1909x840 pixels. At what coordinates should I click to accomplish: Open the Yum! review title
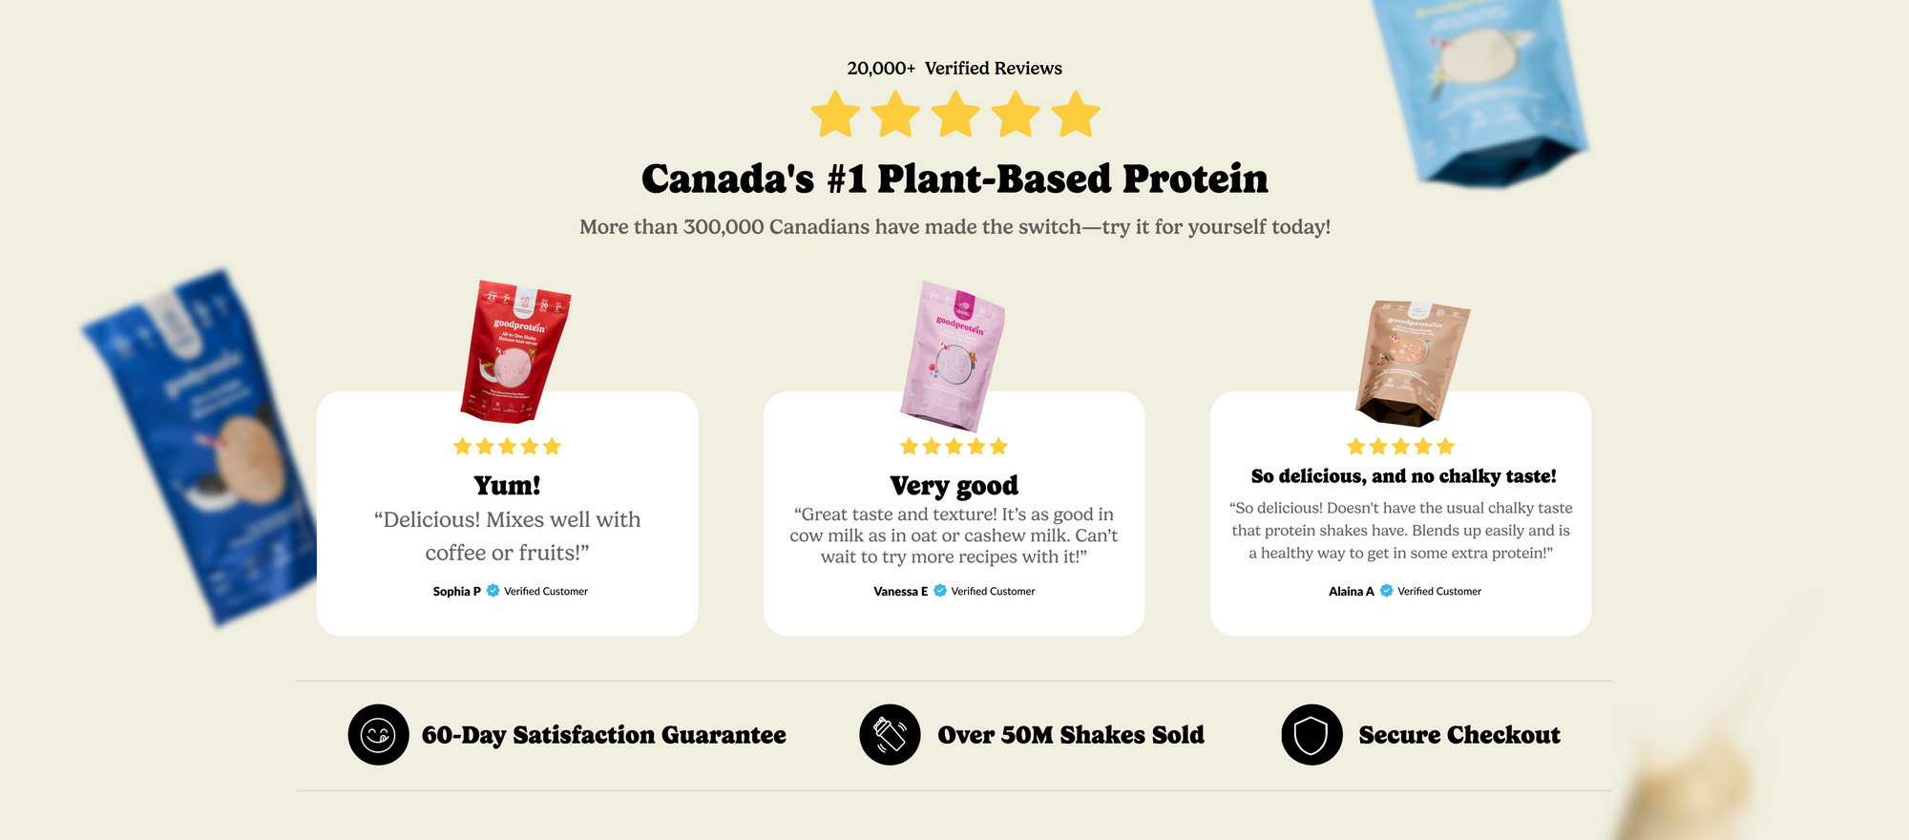click(507, 486)
